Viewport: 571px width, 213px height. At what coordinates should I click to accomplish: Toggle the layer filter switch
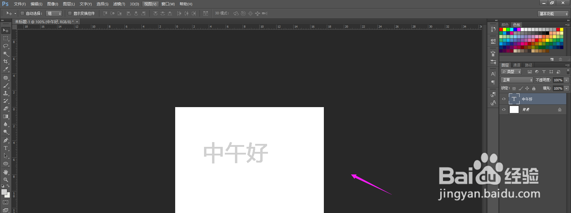568,71
